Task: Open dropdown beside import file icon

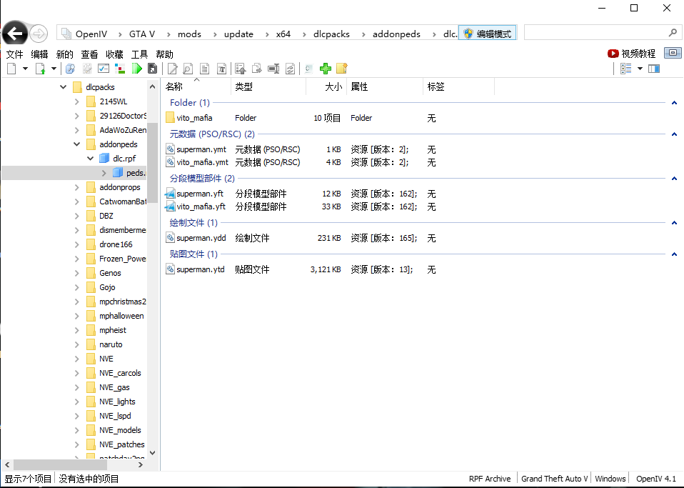Action: [x=54, y=69]
